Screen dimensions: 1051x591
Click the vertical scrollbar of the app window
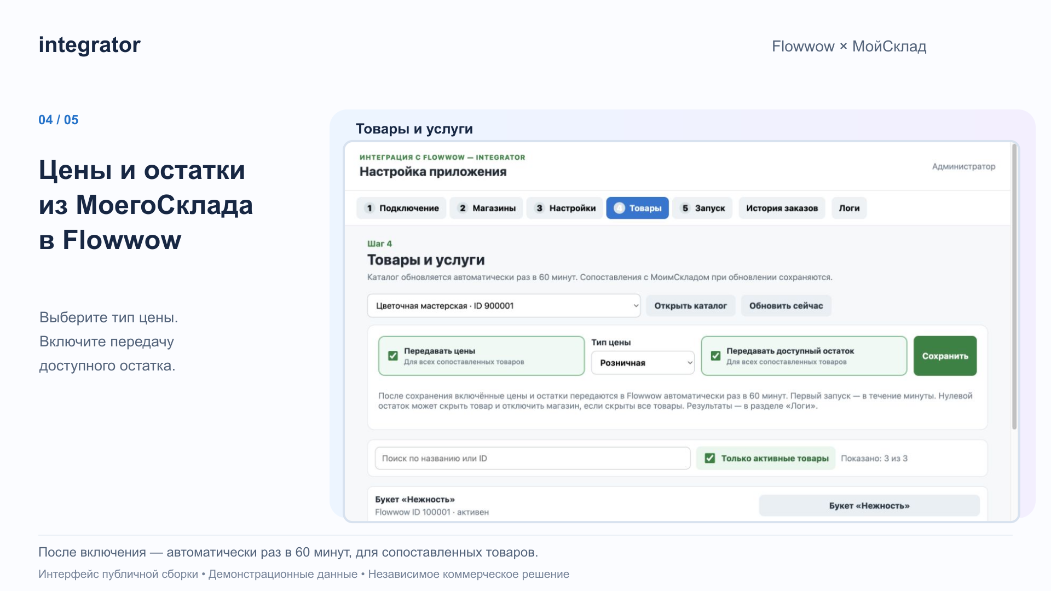1014,287
